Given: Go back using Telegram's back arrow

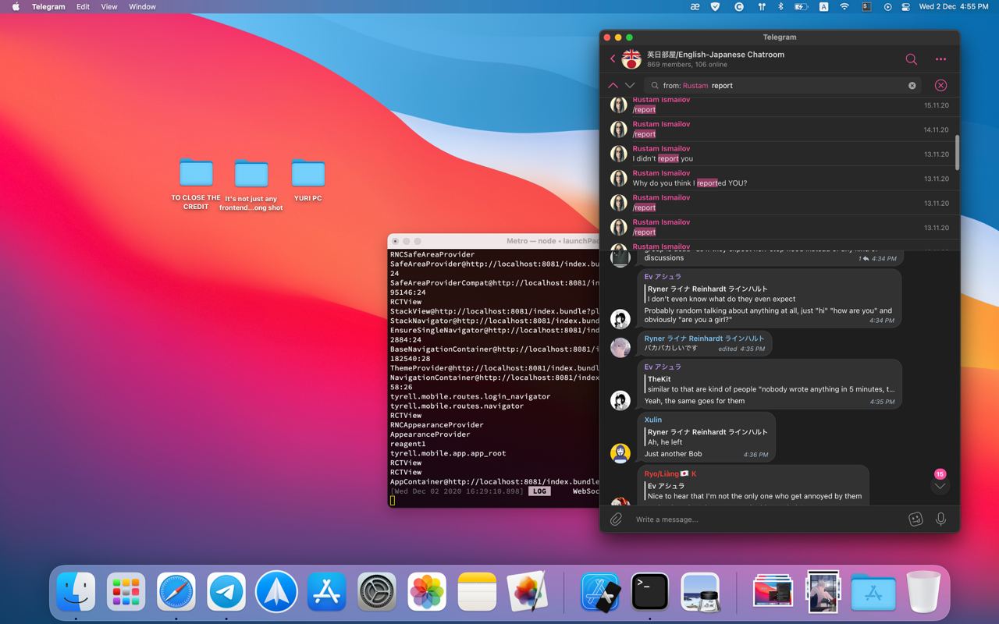Looking at the screenshot, I should [x=613, y=58].
